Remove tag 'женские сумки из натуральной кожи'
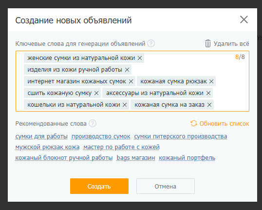The width and height of the screenshot is (262, 210). pyautogui.click(x=140, y=58)
